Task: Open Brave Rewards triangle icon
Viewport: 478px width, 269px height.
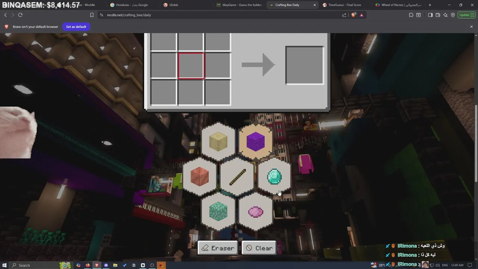Action: (x=361, y=15)
